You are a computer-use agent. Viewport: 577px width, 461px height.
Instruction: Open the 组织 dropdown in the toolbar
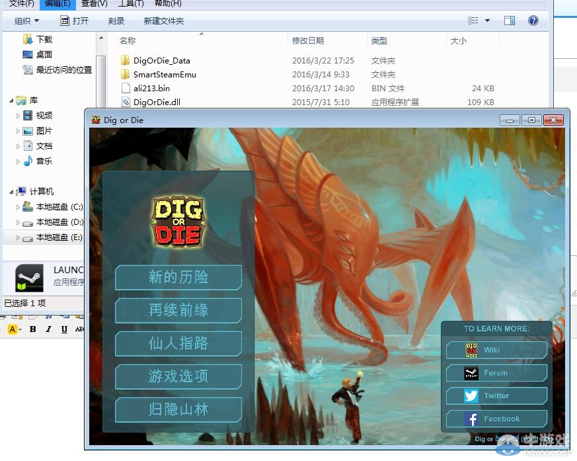click(x=26, y=21)
